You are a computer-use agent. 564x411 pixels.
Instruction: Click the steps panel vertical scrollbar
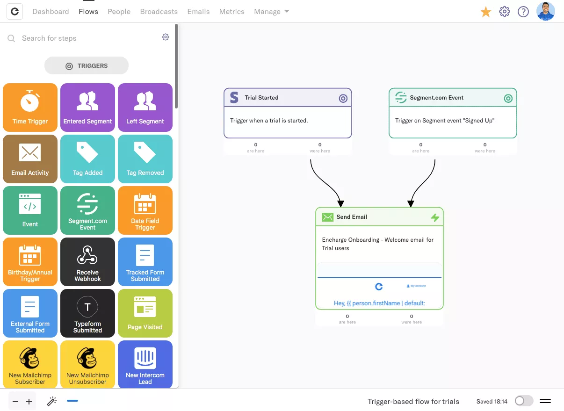(176, 66)
